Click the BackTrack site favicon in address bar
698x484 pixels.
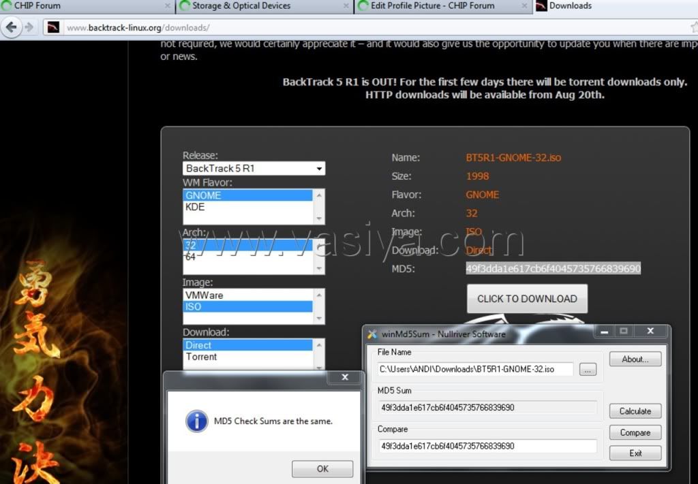pyautogui.click(x=53, y=27)
